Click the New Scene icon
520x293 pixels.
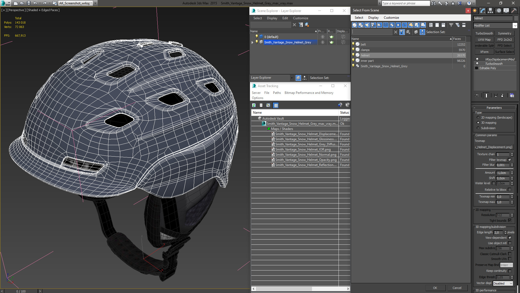coord(15,3)
